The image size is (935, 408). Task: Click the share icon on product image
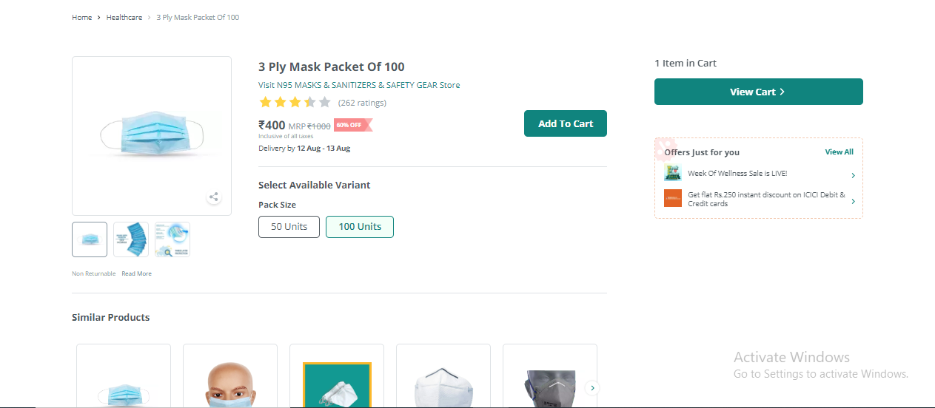214,197
